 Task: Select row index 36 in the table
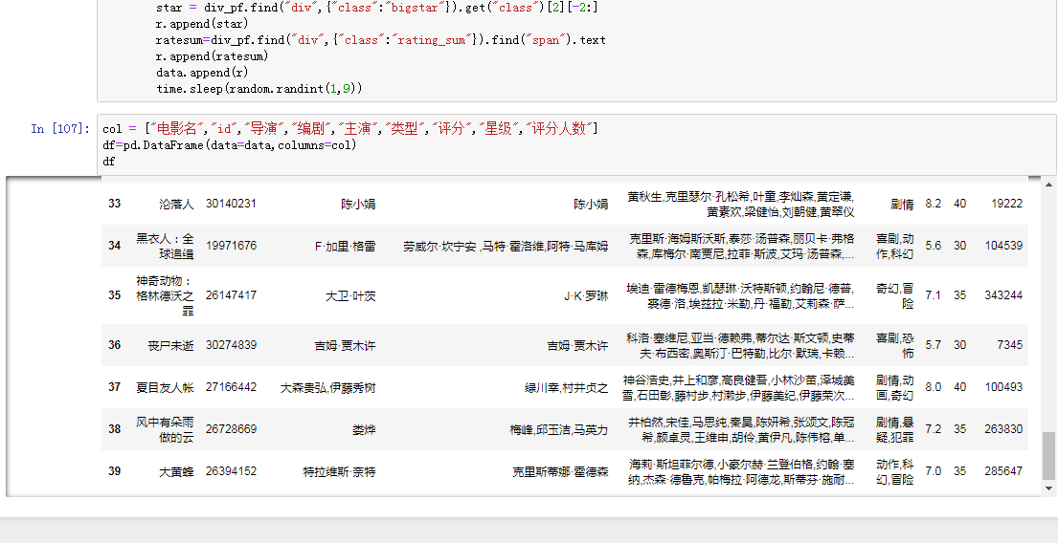click(x=115, y=345)
